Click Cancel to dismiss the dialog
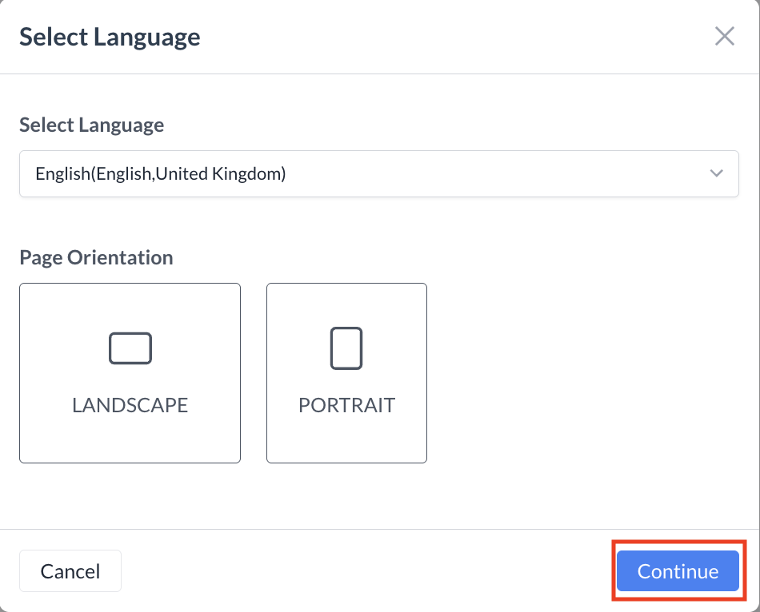Screen dimensions: 760x612 [70, 570]
